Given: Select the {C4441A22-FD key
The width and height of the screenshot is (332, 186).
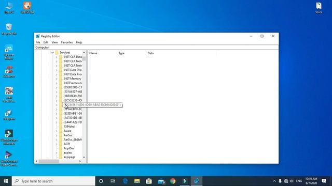Looking at the screenshot, I should [x=73, y=122].
